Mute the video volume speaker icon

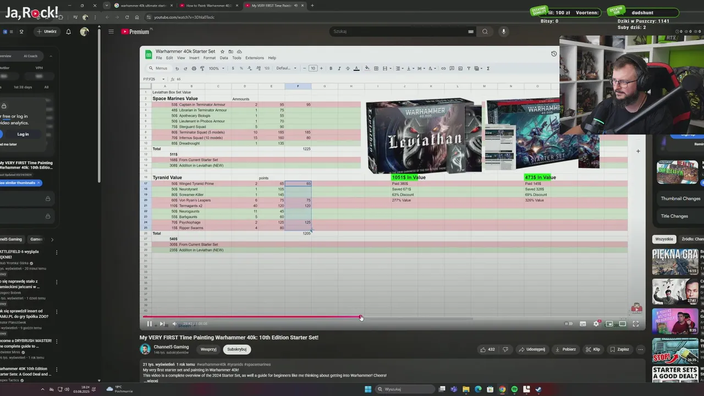point(174,324)
